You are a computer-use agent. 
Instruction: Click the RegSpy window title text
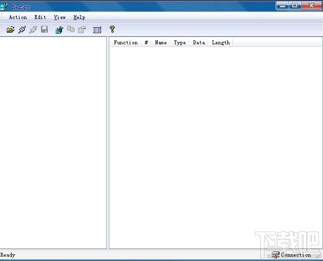[x=21, y=7]
